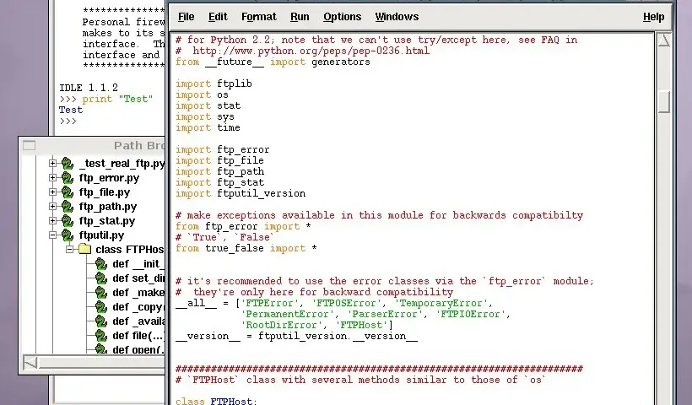
Task: Click Python icon beside ftp_path.py
Action: click(x=67, y=207)
